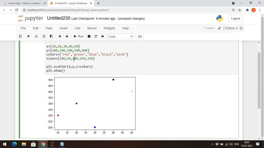264x148 pixels.
Task: Rename the notebook title Untitled230
Action: coord(59,18)
